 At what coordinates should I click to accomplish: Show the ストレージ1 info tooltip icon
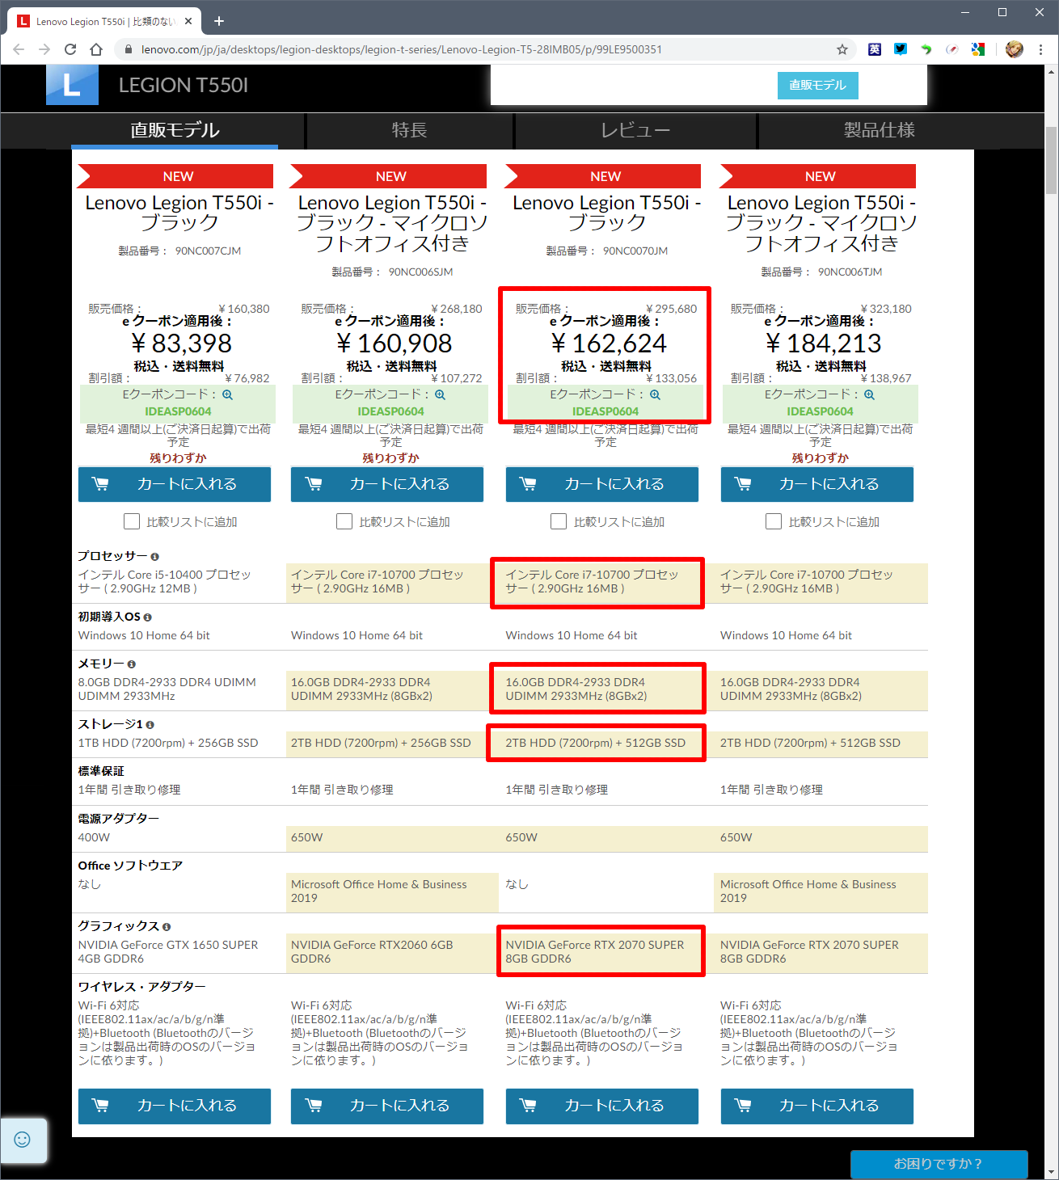coord(150,725)
